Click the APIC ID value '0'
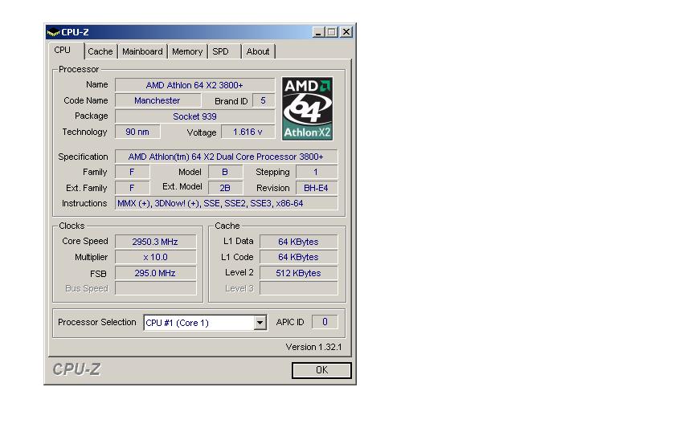Screen dimensions: 675x444 click(x=325, y=322)
